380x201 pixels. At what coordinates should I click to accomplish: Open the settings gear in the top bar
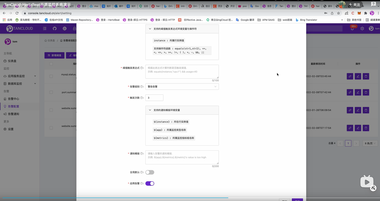coord(362,28)
